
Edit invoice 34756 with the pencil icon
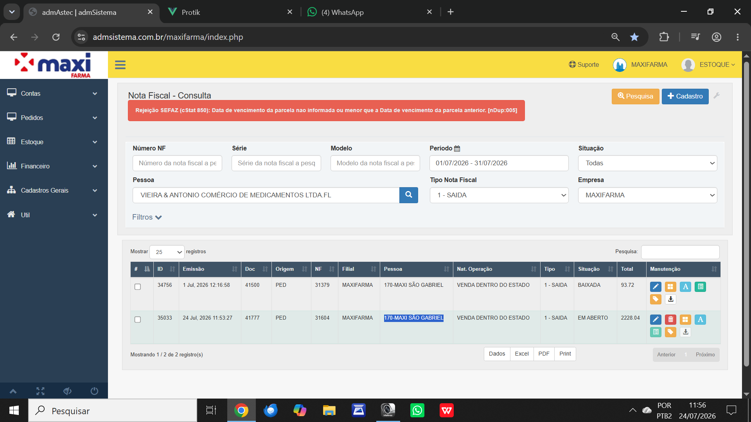[656, 287]
